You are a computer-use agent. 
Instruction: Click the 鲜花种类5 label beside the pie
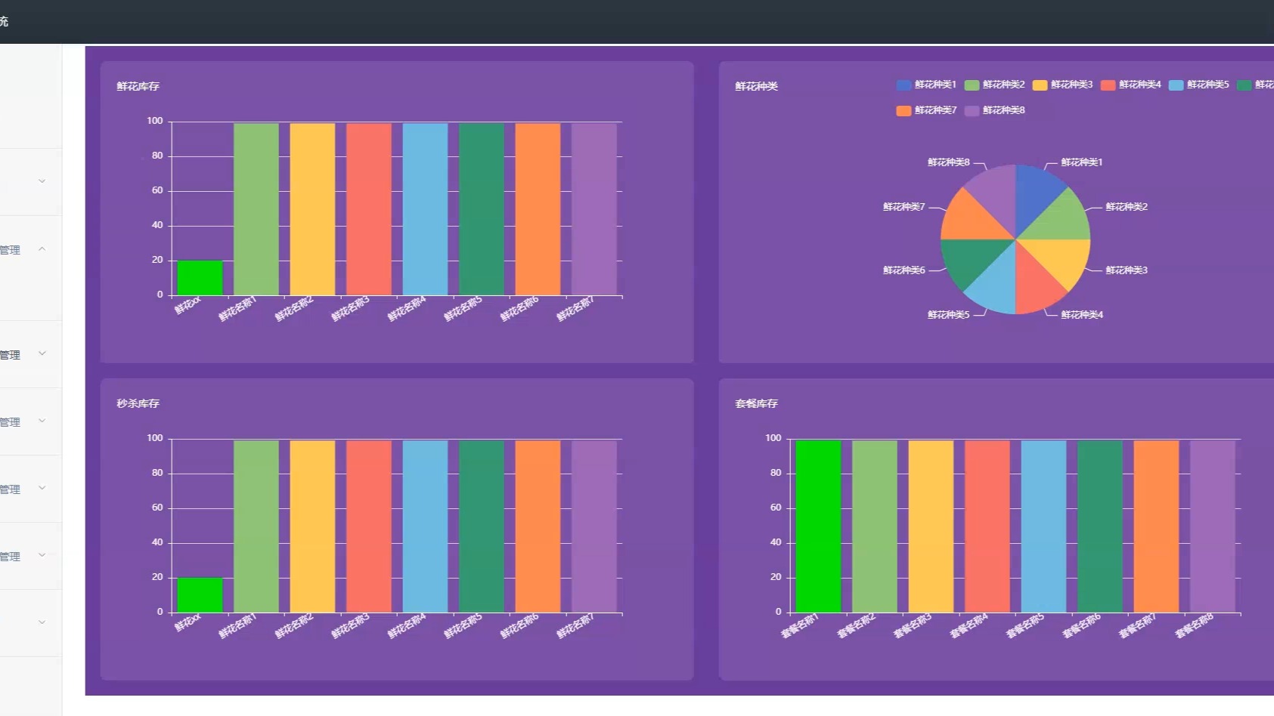[948, 314]
